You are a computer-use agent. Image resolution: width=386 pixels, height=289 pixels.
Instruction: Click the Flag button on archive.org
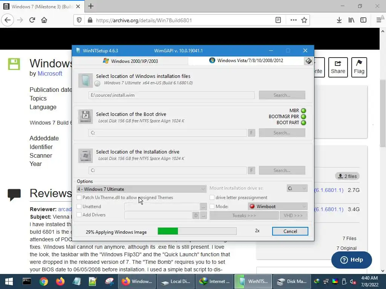359,67
